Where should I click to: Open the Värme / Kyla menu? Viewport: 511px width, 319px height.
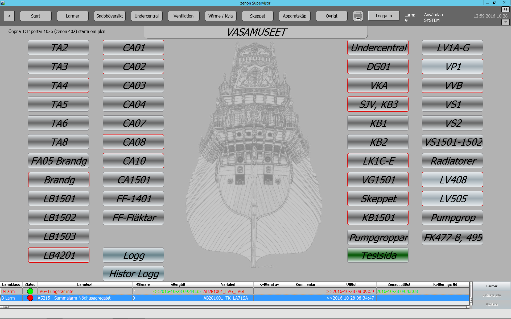(x=220, y=16)
